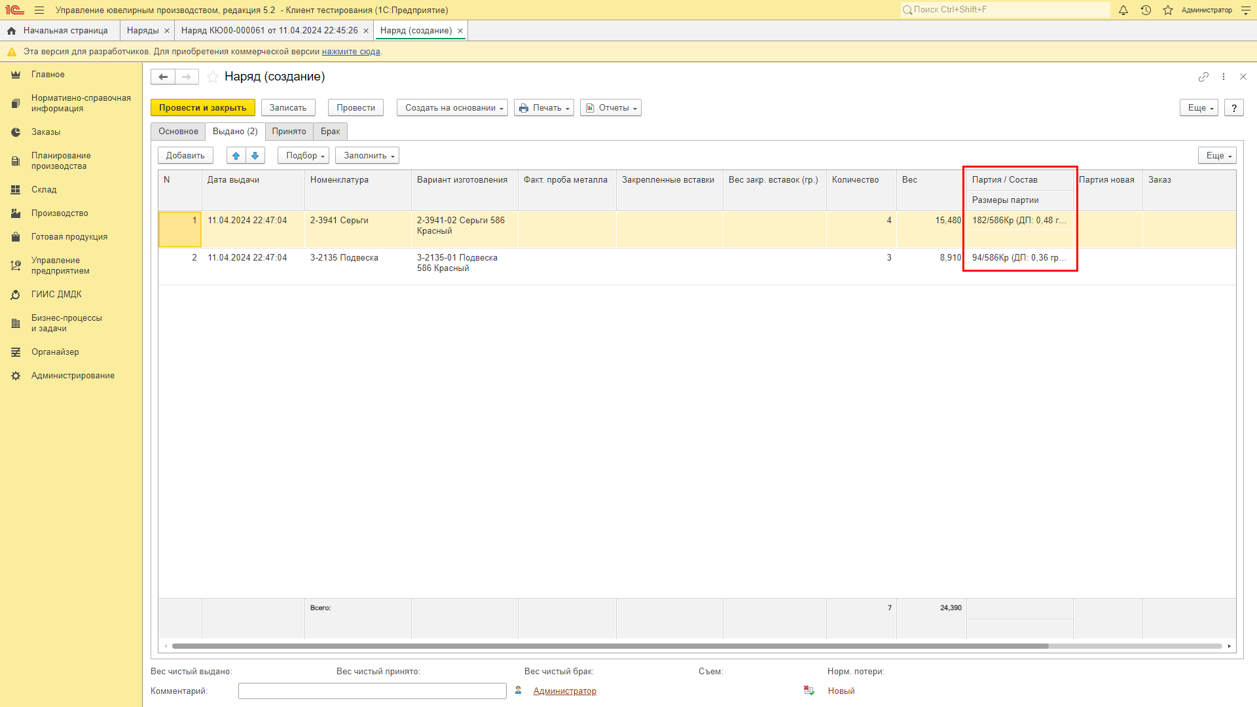
Task: Open the Наряды window tab
Action: point(143,31)
